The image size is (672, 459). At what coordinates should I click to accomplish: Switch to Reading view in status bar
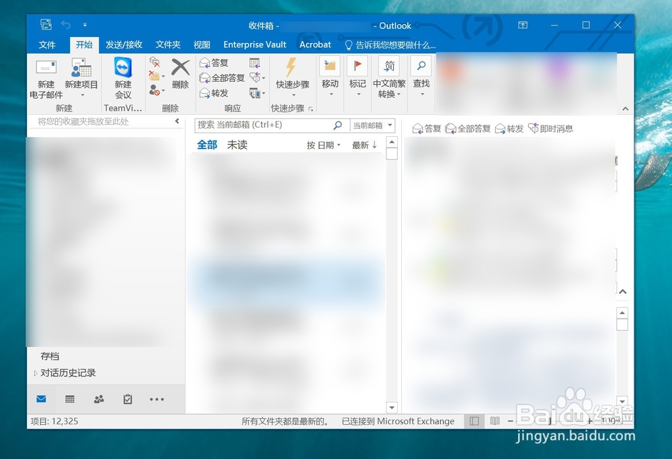pyautogui.click(x=495, y=421)
